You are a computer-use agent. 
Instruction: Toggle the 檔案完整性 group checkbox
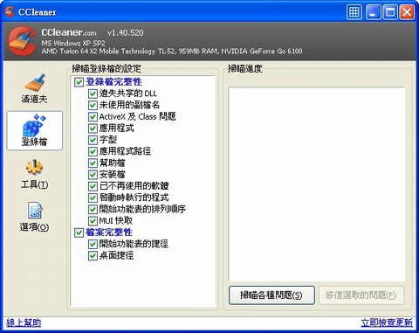pyautogui.click(x=79, y=232)
